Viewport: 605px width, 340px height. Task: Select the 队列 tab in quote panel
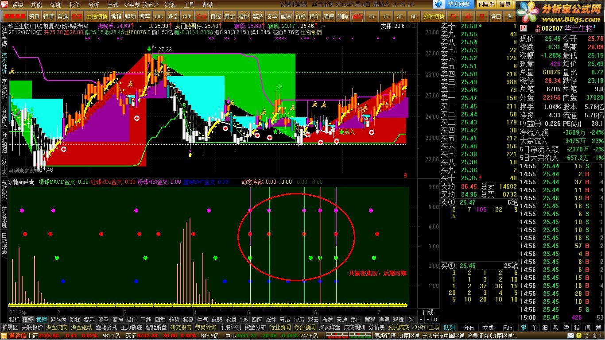coord(449,328)
